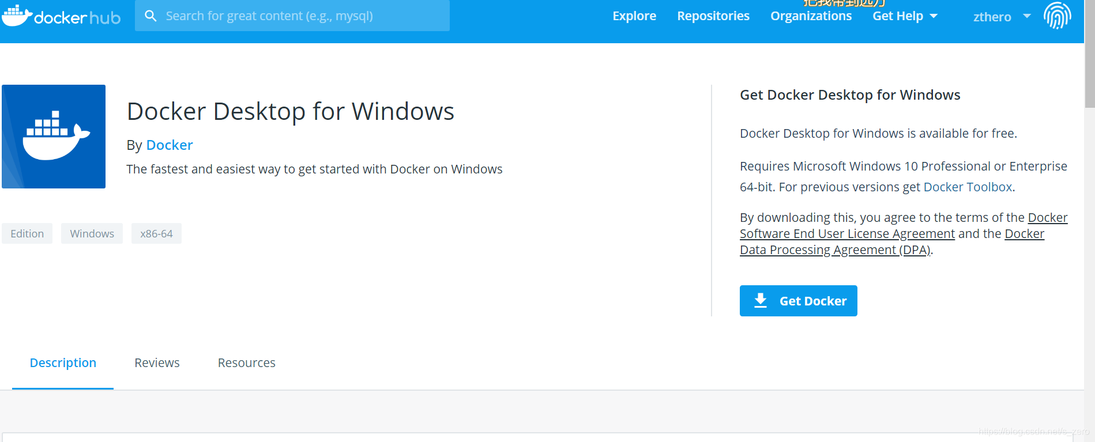Click the Docker Desktop for Windows title

291,111
